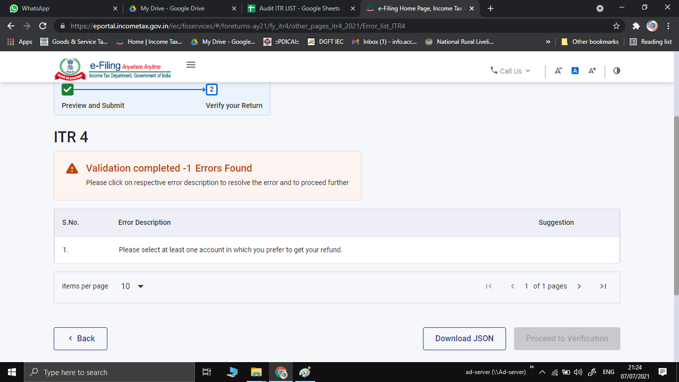Open Google Chrome from taskbar
This screenshot has width=679, height=382.
[281, 372]
